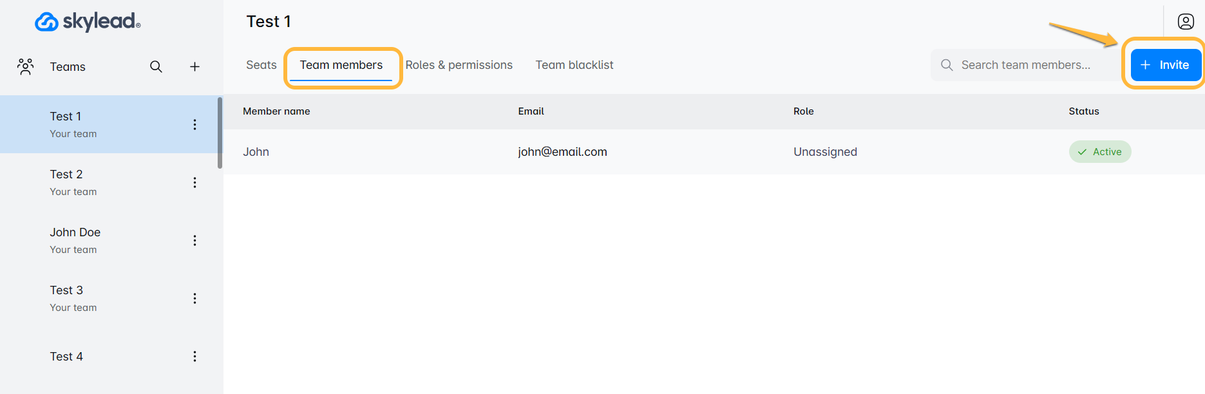Open Test 3 three-dot options menu
The height and width of the screenshot is (394, 1205).
pyautogui.click(x=195, y=298)
